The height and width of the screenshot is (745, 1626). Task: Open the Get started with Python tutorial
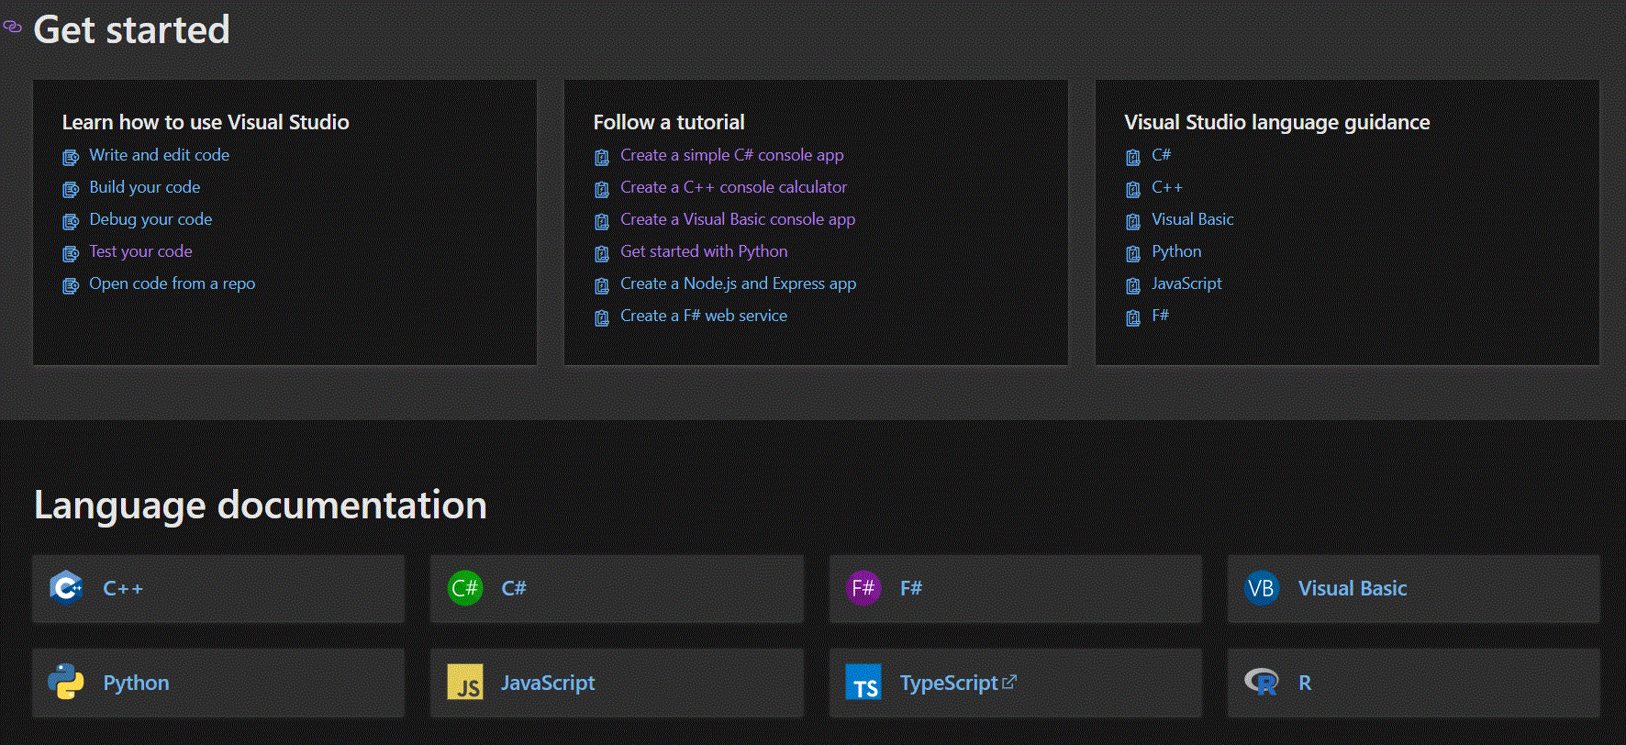[x=704, y=251]
